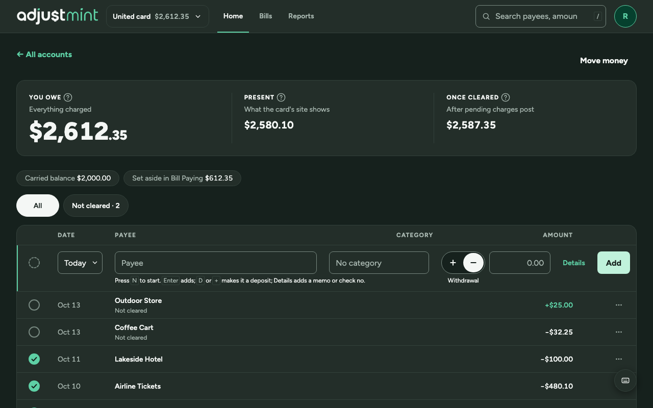Mark Coffee Cart transaction as cleared
The height and width of the screenshot is (408, 653).
(34, 332)
